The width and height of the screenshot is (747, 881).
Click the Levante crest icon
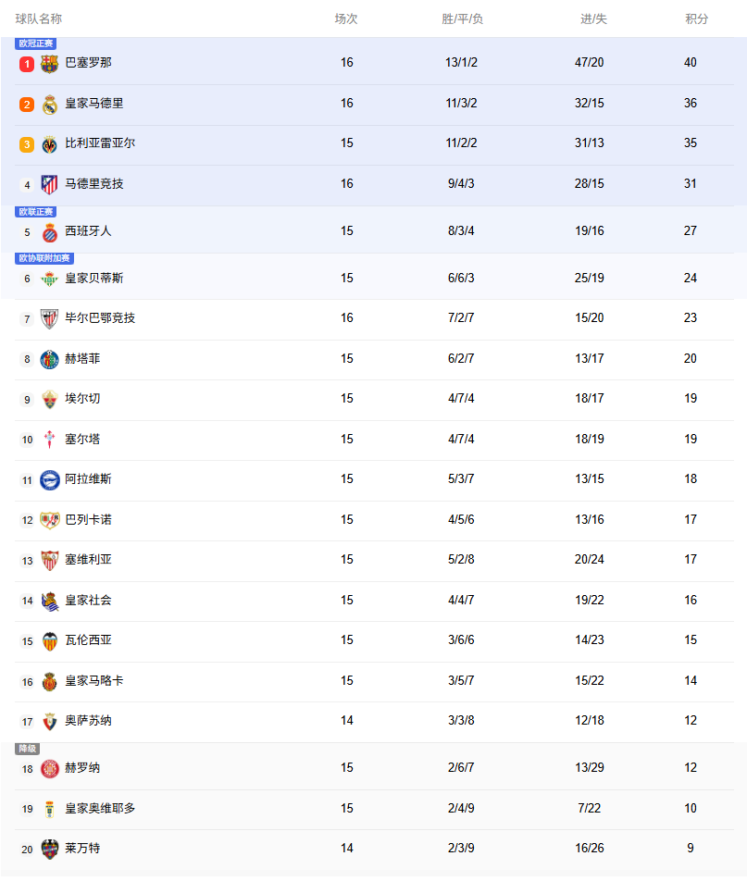point(50,850)
